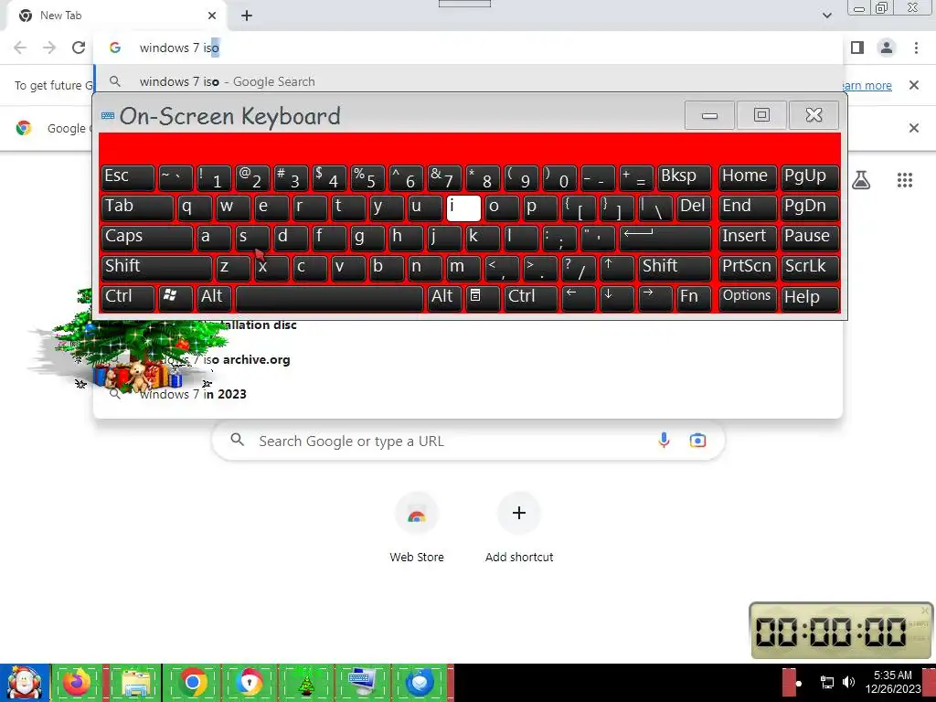Click the up arrow key
This screenshot has width=936, height=702.
pos(617,268)
